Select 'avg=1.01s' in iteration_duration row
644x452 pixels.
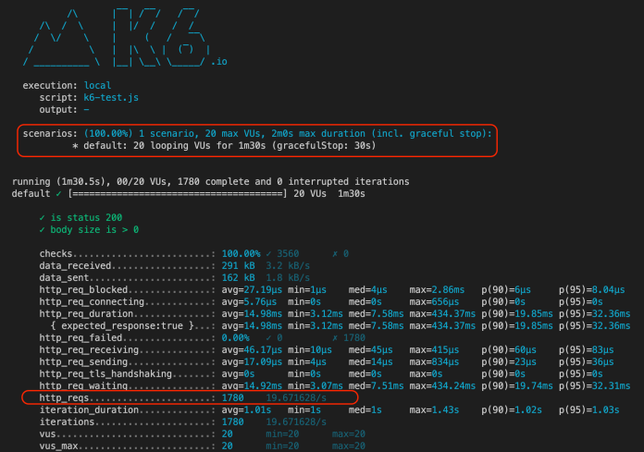246,409
